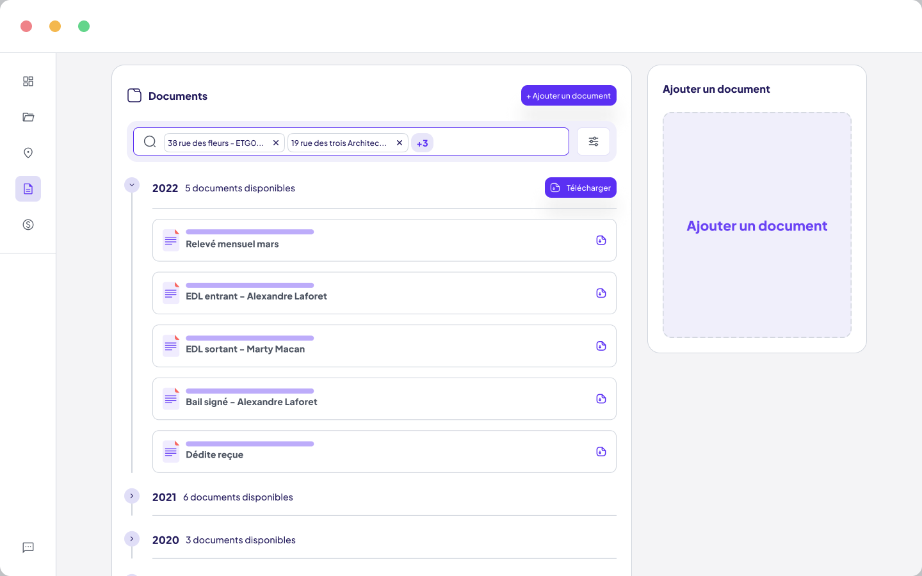Viewport: 922px width, 576px height.
Task: Open the location pin icon in sidebar
Action: 28,153
